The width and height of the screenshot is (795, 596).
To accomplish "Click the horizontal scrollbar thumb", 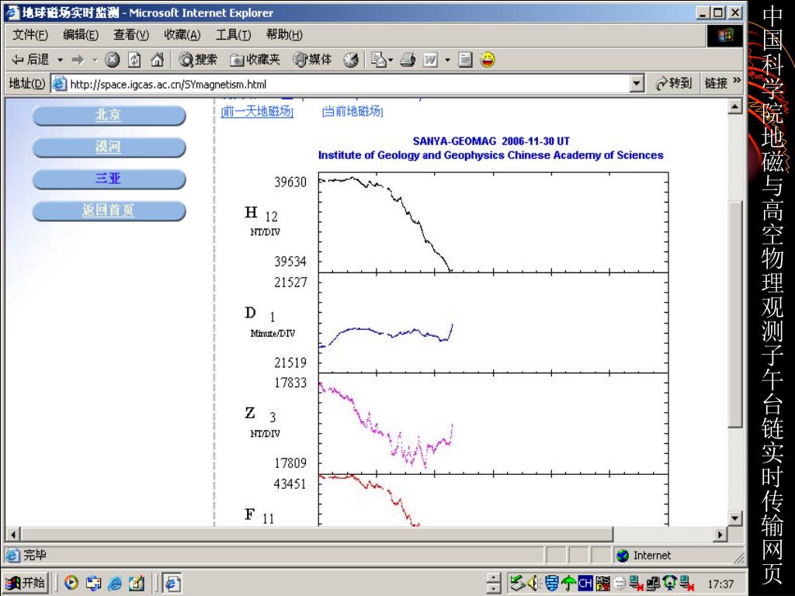I will pos(317,534).
